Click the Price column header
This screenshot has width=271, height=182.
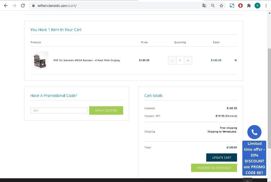[x=144, y=42]
